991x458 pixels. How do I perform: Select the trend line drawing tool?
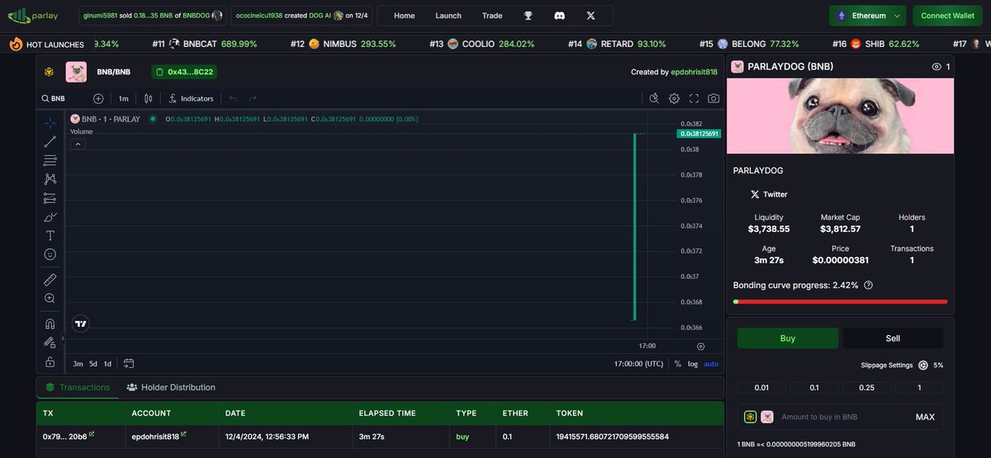50,142
